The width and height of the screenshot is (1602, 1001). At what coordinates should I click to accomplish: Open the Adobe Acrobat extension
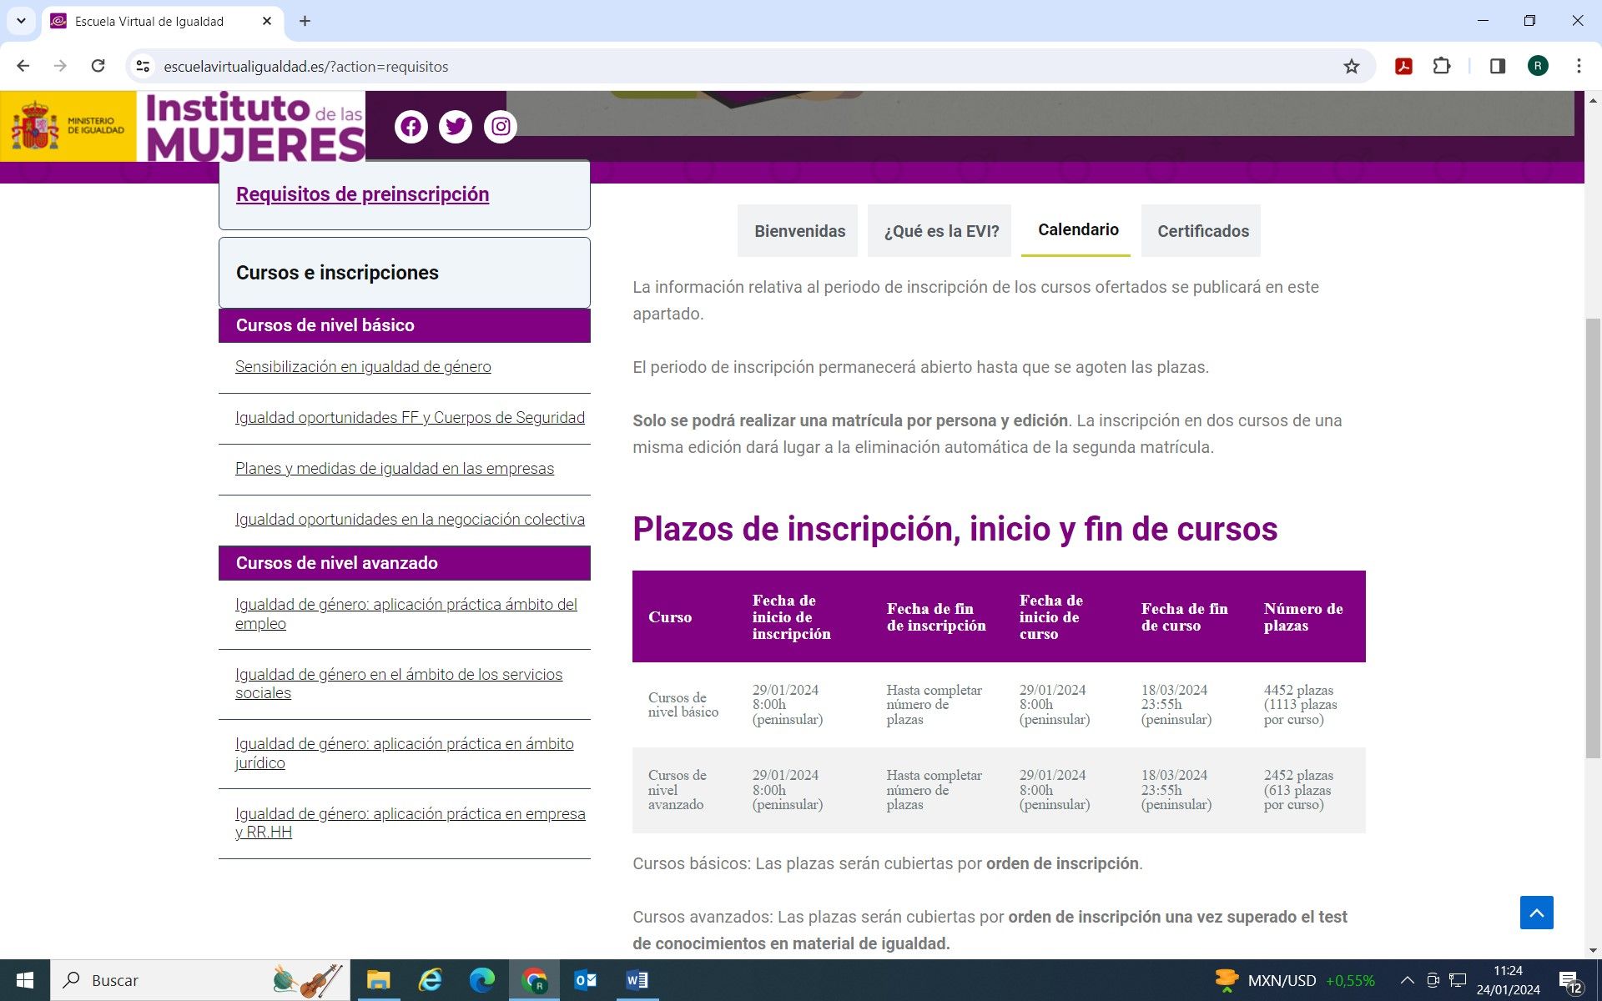[x=1403, y=66]
